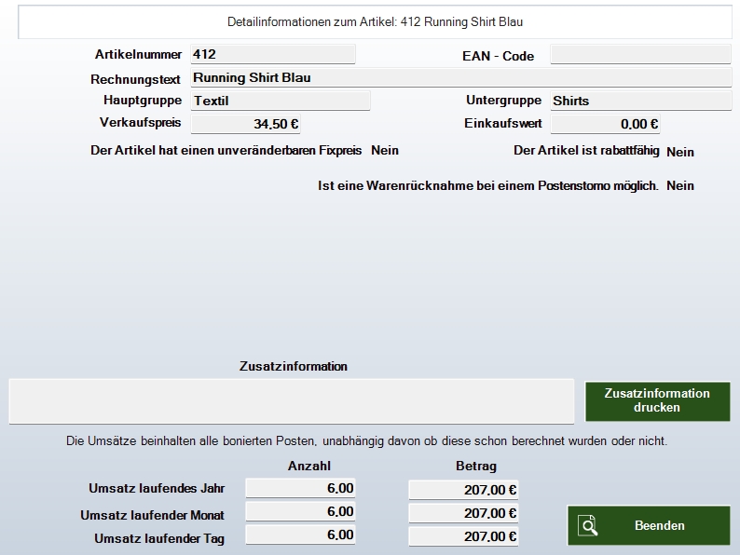This screenshot has height=555, width=740.
Task: Select Anzahl field for Umsatz laufendes Jahr
Action: [x=300, y=488]
